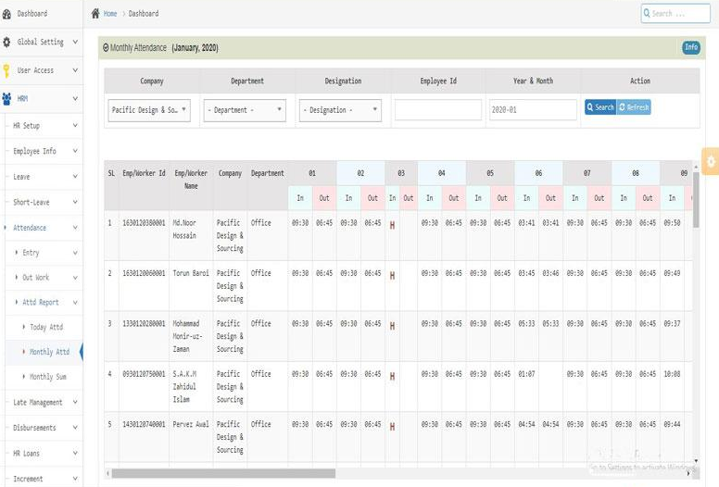Open the Entry submenu item
Image resolution: width=719 pixels, height=487 pixels.
(x=31, y=253)
